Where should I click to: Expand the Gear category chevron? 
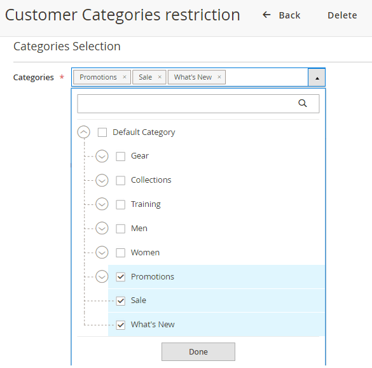click(x=102, y=156)
